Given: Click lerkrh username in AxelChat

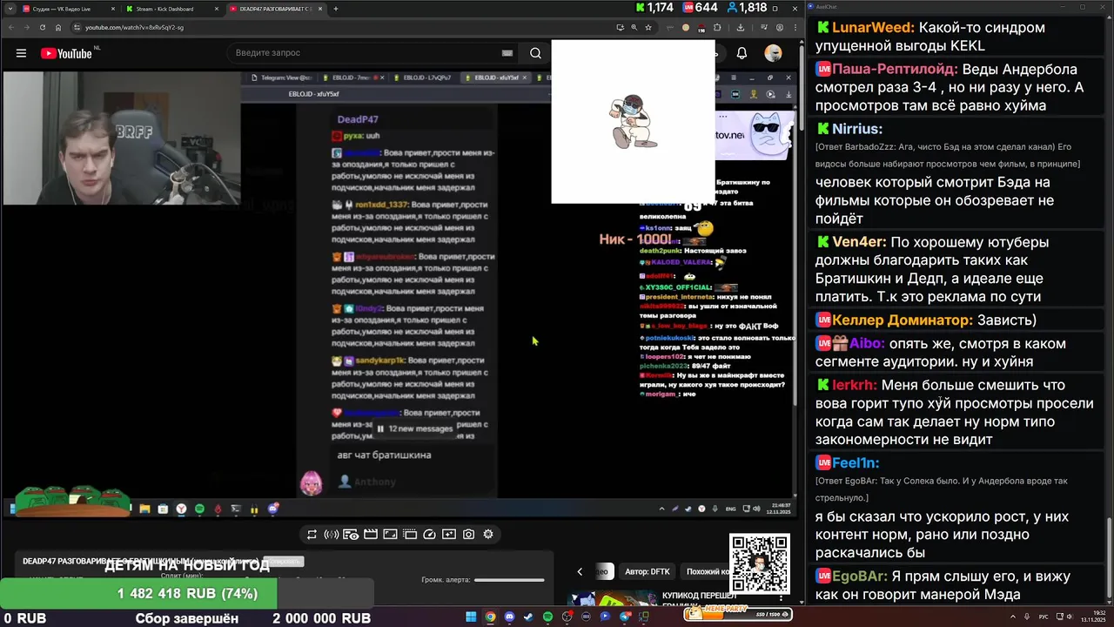Looking at the screenshot, I should click(855, 385).
